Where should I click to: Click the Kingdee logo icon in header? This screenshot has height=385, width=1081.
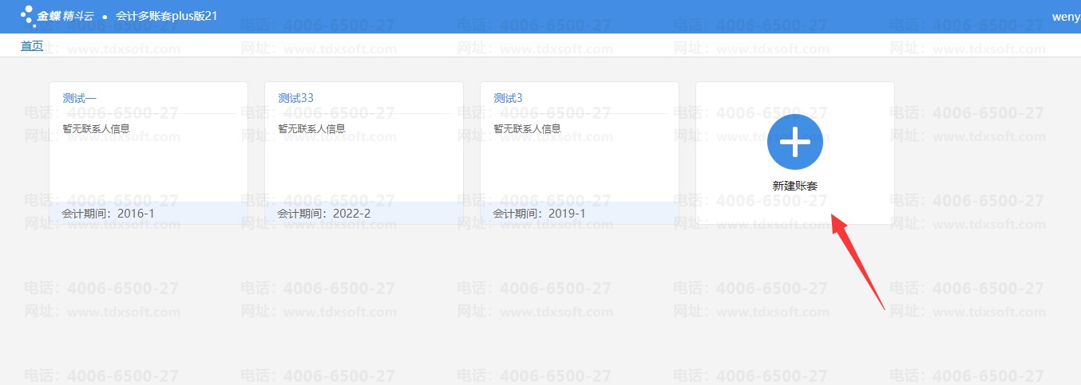point(27,16)
